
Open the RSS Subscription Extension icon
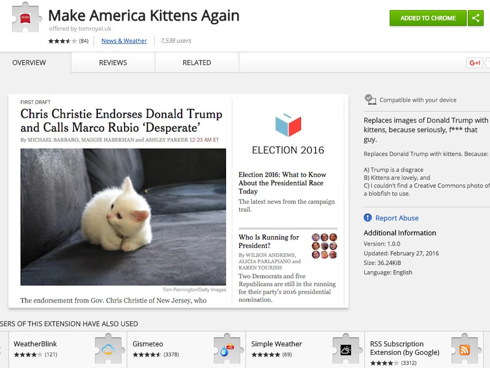point(465,349)
